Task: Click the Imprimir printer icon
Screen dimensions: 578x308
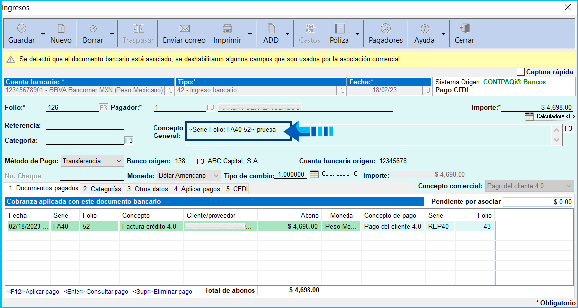Action: pyautogui.click(x=227, y=29)
